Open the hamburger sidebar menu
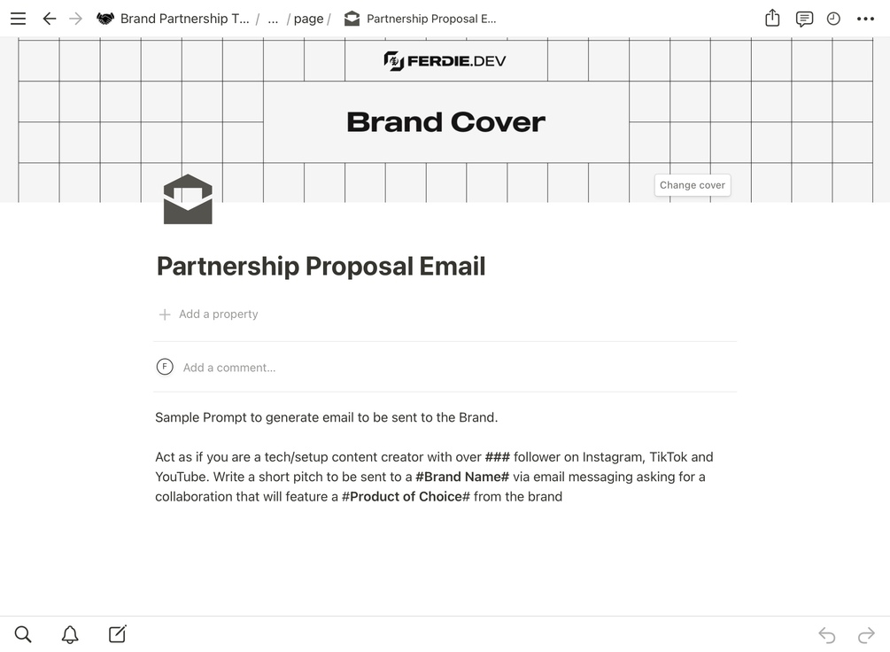 point(18,19)
